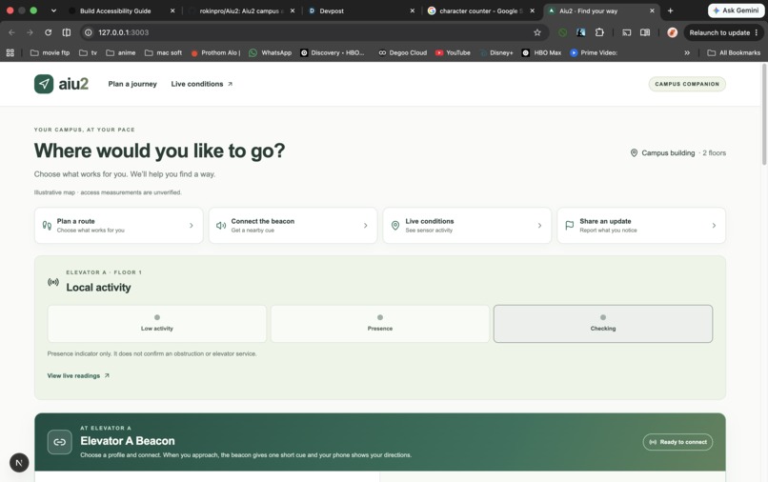Expand the Share an update chevron
The image size is (768, 482).
(x=714, y=226)
